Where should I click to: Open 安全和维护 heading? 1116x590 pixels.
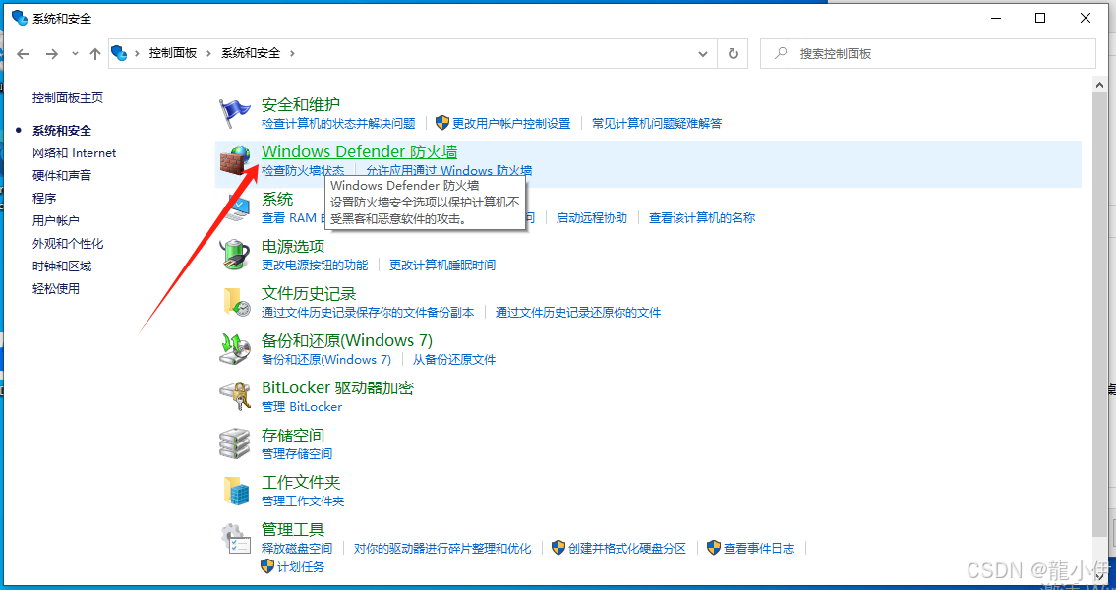tap(301, 105)
